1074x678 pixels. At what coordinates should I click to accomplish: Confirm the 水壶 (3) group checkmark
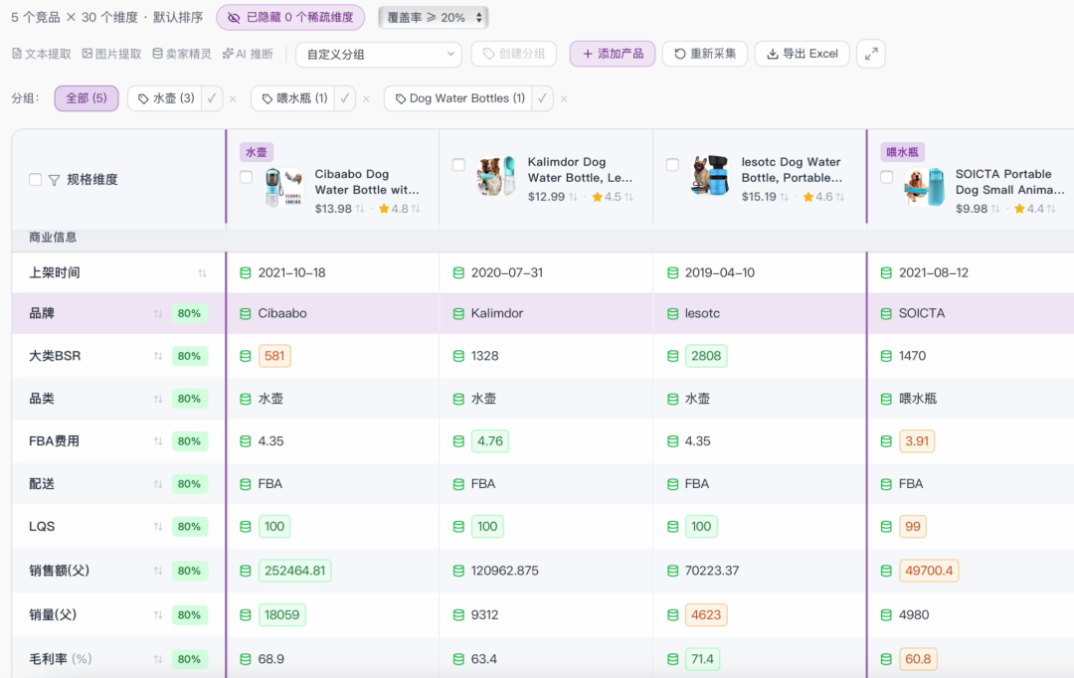pos(212,98)
